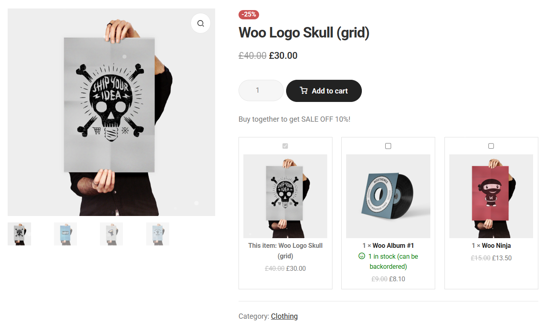Open the Clothing category link
The height and width of the screenshot is (328, 546).
coord(284,316)
